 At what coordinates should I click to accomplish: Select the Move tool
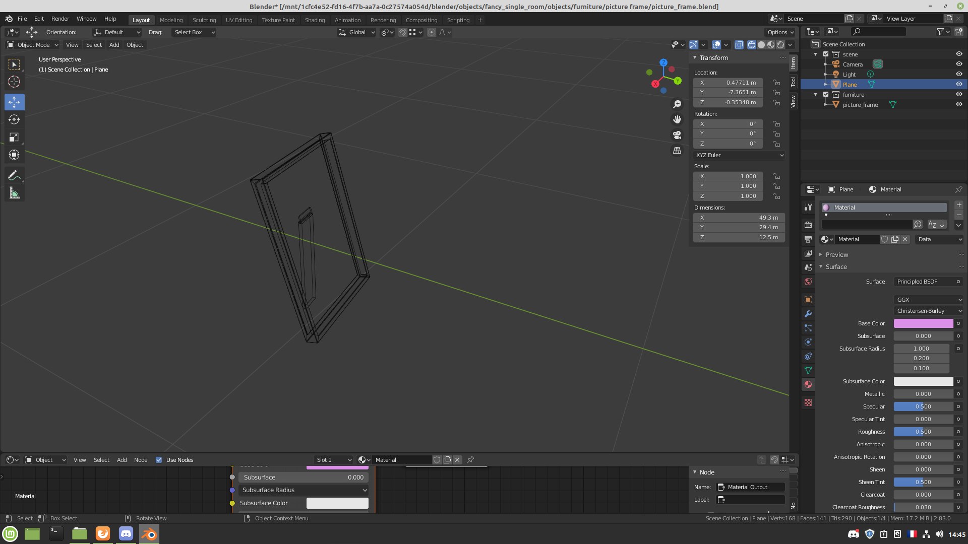pos(14,102)
